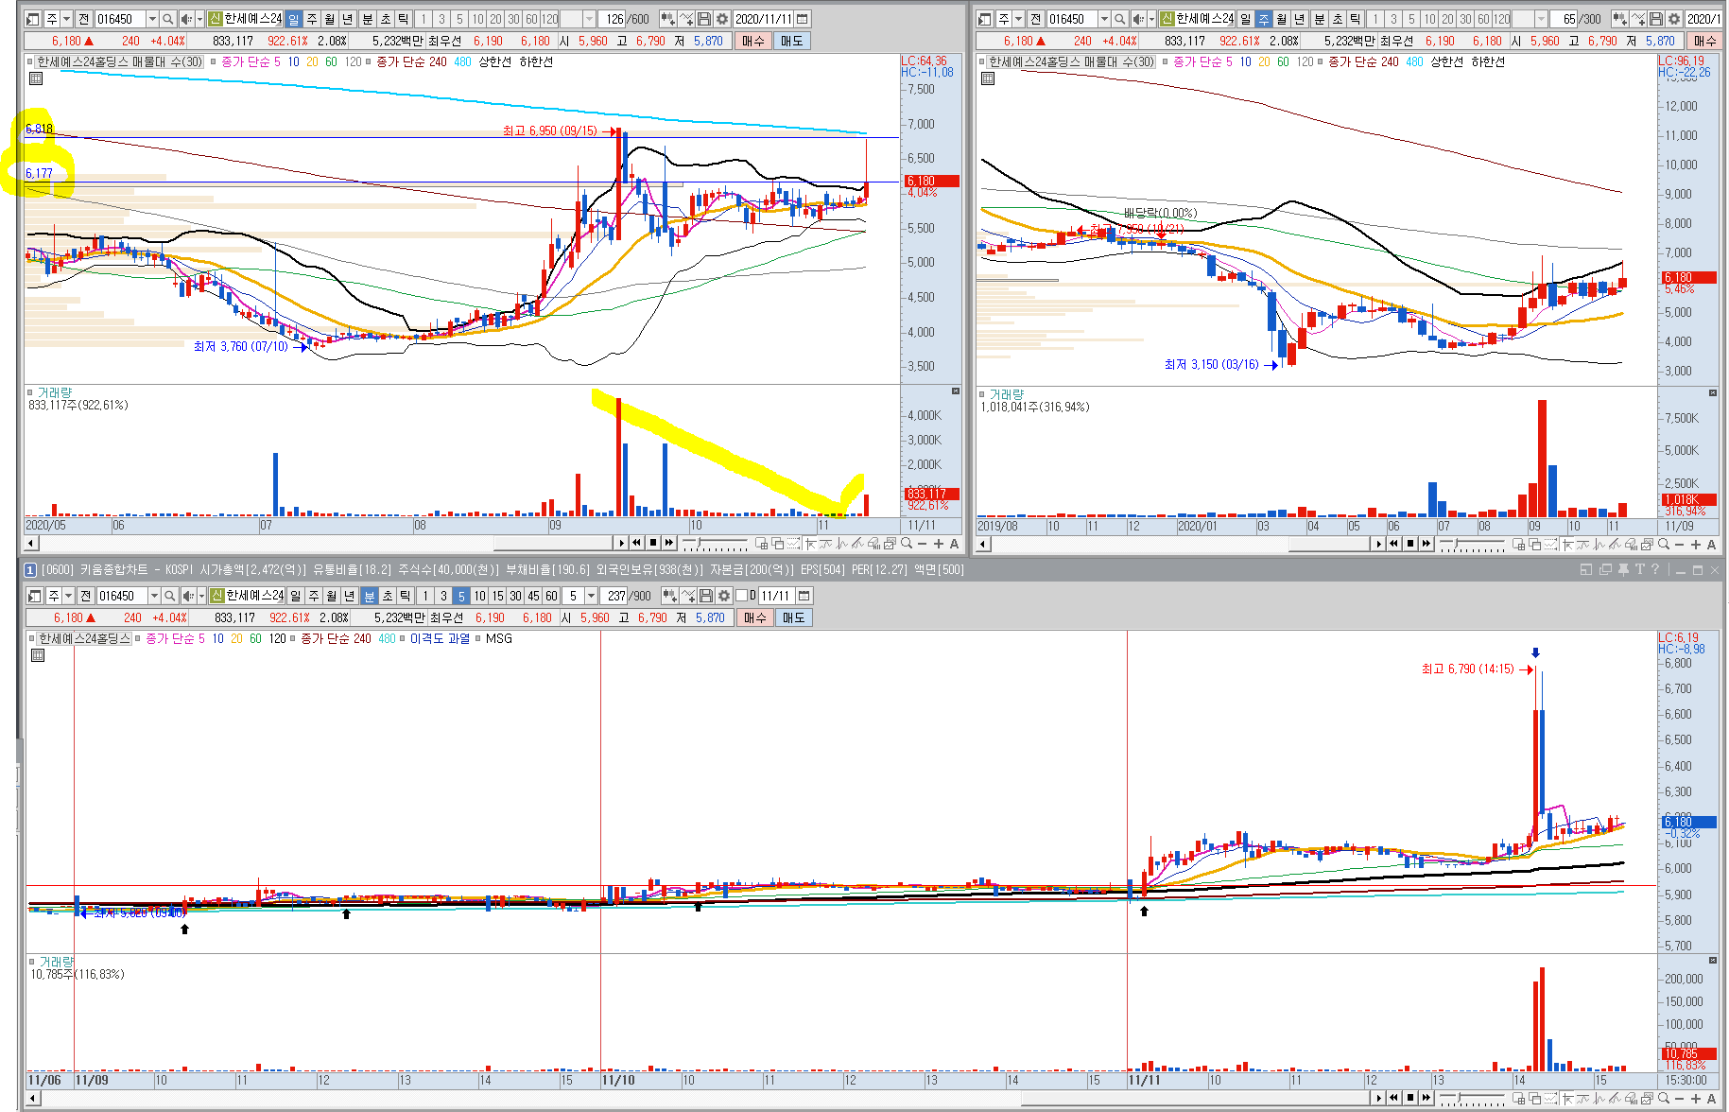
Task: Select daily (일) period in top-left chart
Action: (293, 19)
